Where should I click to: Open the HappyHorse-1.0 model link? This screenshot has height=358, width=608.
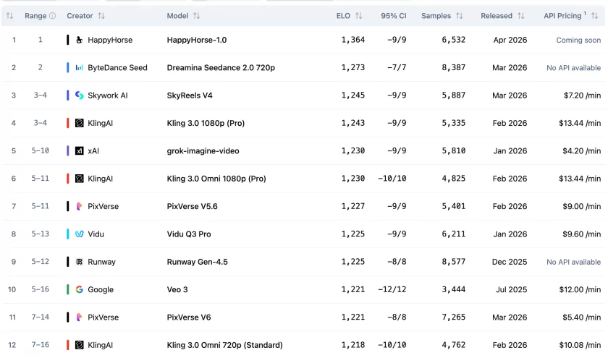pyautogui.click(x=196, y=40)
